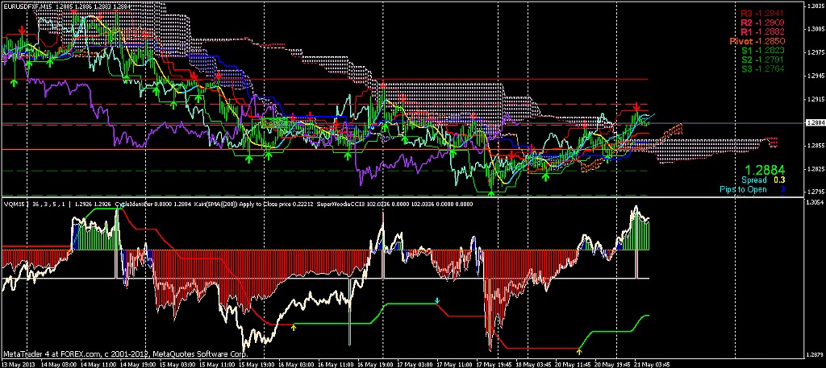
Task: Click the 1.2879 indicator scale label
Action: pos(816,355)
